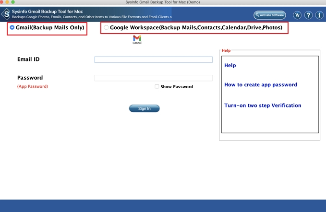Focus the Password input field
This screenshot has width=326, height=212.
pos(154,78)
